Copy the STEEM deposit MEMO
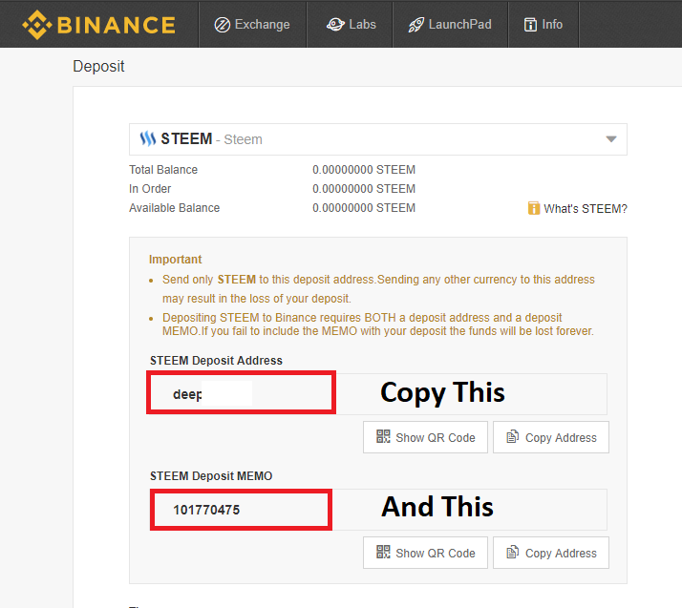The width and height of the screenshot is (682, 608). [x=551, y=553]
